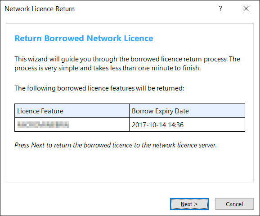This screenshot has height=216, width=260.
Task: Click the blurred licence feature cell
Action: 72,125
